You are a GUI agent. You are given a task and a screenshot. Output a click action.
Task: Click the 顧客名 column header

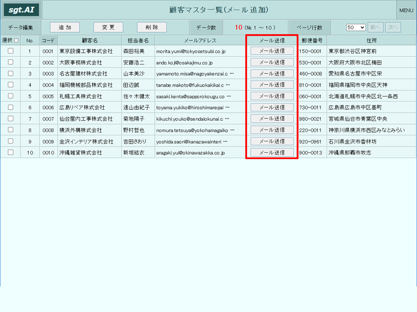90,41
